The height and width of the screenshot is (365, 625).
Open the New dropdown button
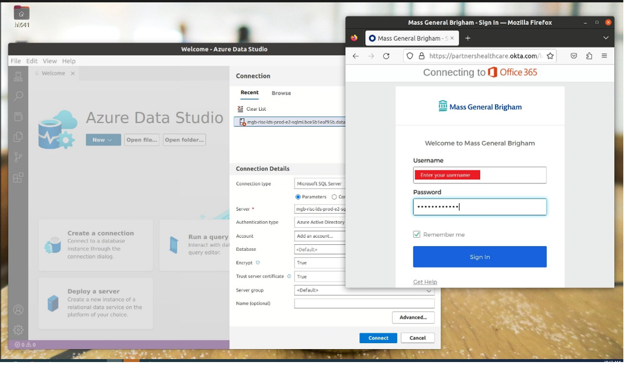pos(103,140)
